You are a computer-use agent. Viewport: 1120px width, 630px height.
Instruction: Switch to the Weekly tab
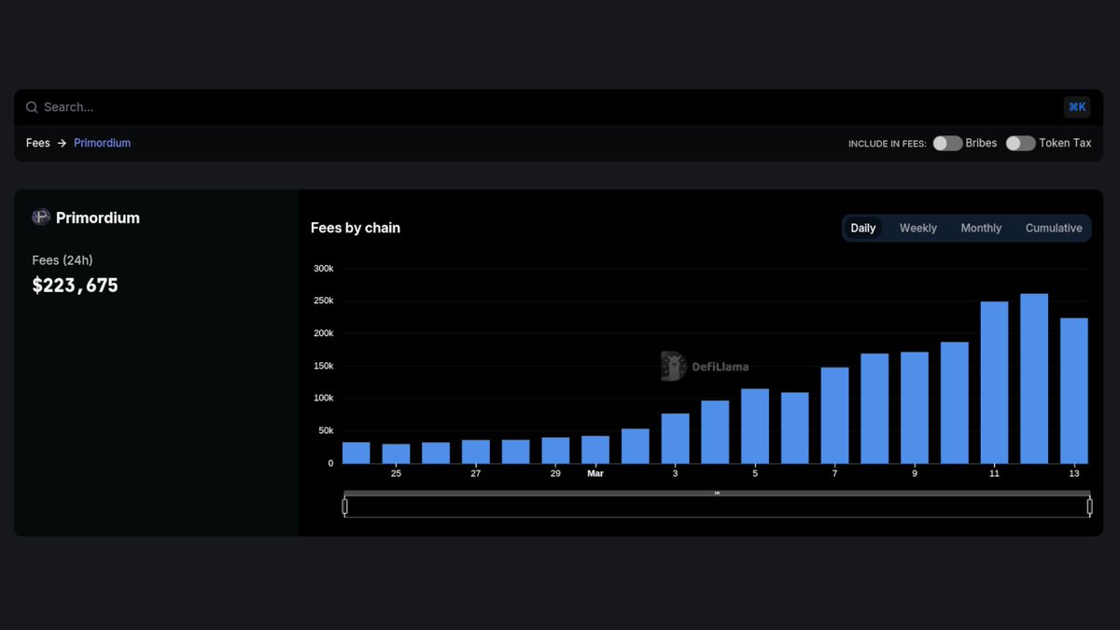pos(918,228)
